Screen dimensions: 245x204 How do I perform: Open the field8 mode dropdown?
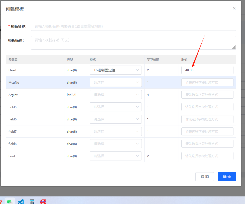(116, 144)
